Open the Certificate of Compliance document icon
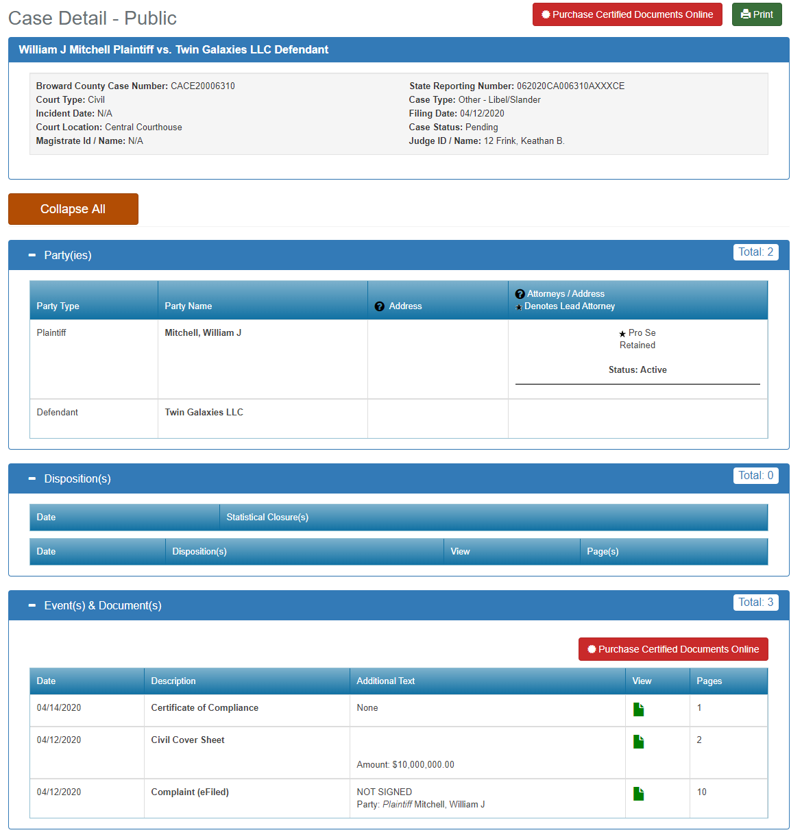 [x=638, y=709]
